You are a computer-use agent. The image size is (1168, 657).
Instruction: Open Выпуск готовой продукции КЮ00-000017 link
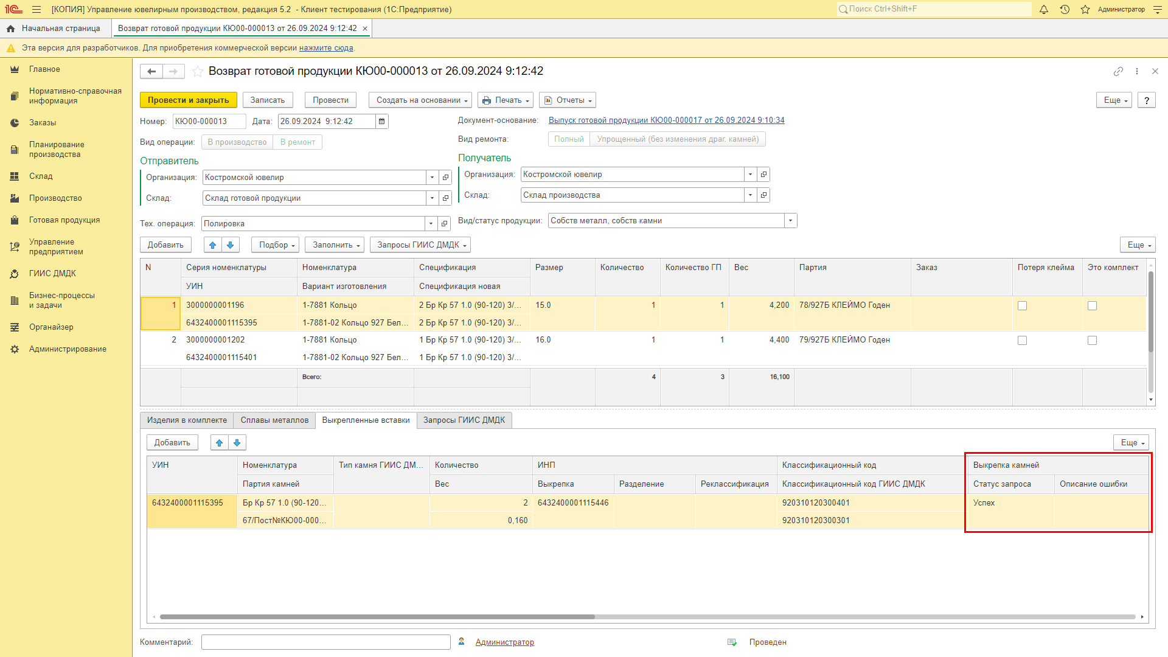666,120
